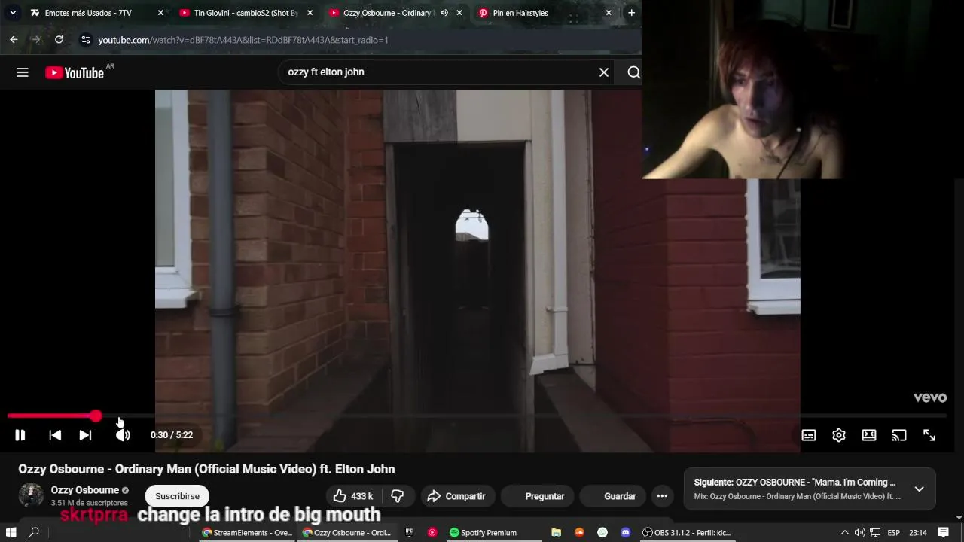The width and height of the screenshot is (964, 542).
Task: Open the Discord taskbar icon
Action: tap(625, 533)
